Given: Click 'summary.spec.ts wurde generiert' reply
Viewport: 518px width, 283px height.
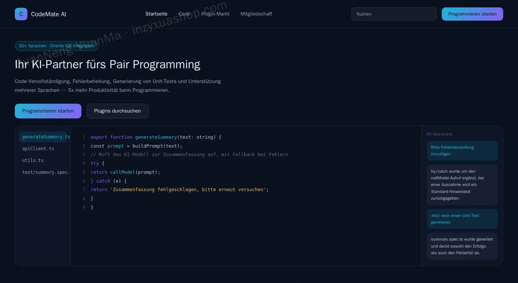Looking at the screenshot, I should 462,246.
